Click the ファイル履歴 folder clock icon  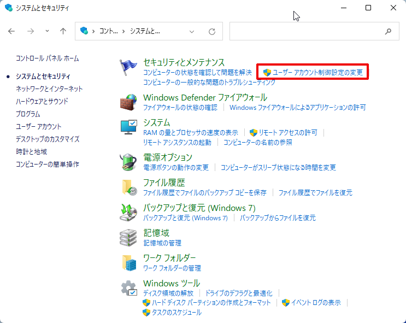coord(129,187)
